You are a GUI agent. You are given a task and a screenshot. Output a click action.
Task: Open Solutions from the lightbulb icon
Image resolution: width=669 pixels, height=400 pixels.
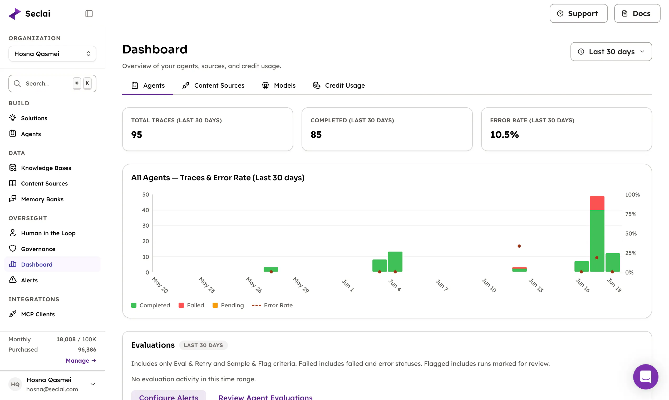(13, 118)
